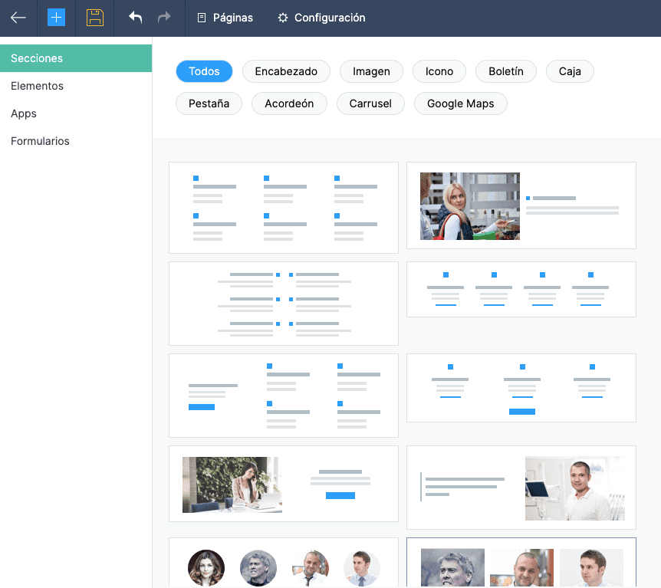This screenshot has height=588, width=661.
Task: Open the Páginas menu
Action: click(x=225, y=18)
